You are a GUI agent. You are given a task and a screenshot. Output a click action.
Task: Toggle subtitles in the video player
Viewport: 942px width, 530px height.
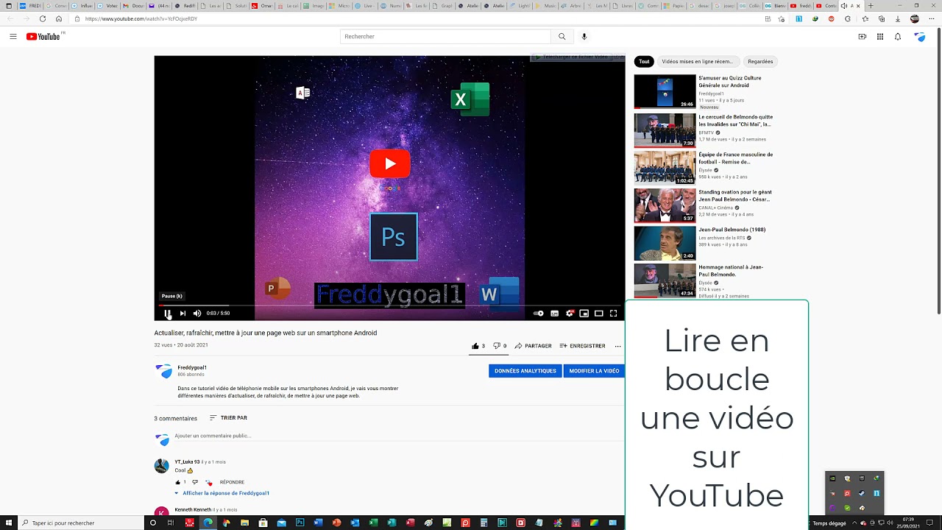coord(555,314)
